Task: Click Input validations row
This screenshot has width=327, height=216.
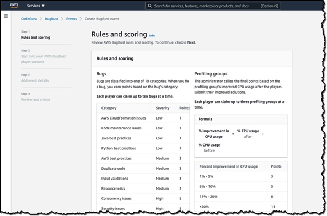Action: tap(143, 179)
